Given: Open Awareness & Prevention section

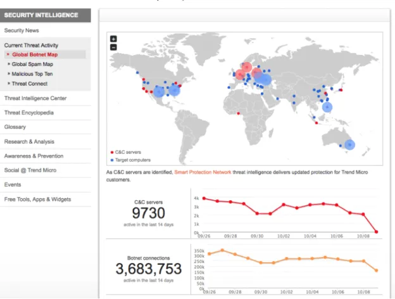Looking at the screenshot, I should pyautogui.click(x=34, y=156).
